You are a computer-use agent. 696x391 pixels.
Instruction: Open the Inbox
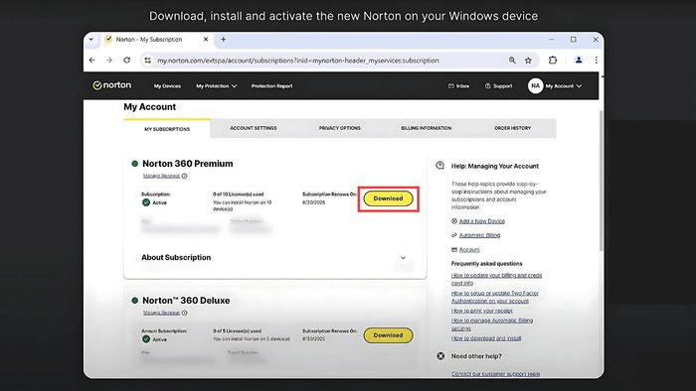(x=458, y=86)
